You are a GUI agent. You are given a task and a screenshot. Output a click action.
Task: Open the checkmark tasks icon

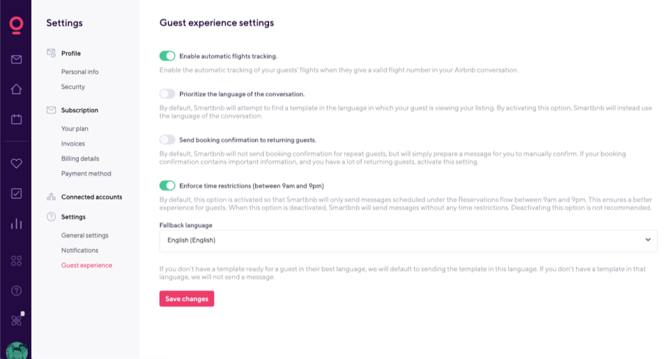click(x=16, y=193)
